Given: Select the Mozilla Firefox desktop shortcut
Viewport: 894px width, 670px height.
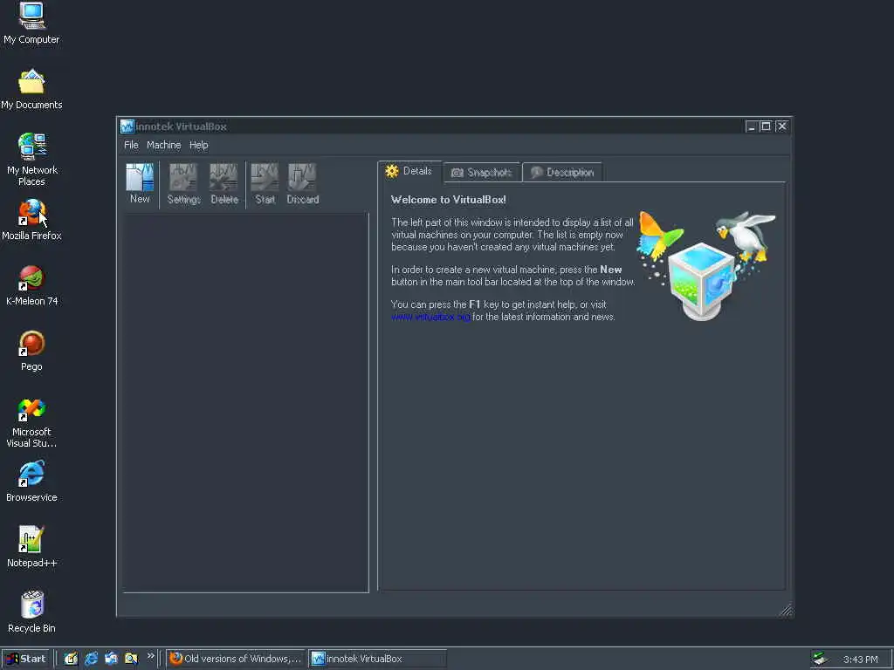Looking at the screenshot, I should [31, 220].
